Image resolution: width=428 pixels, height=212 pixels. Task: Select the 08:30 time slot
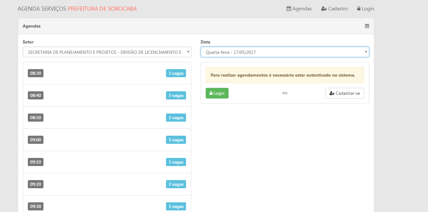(36, 73)
